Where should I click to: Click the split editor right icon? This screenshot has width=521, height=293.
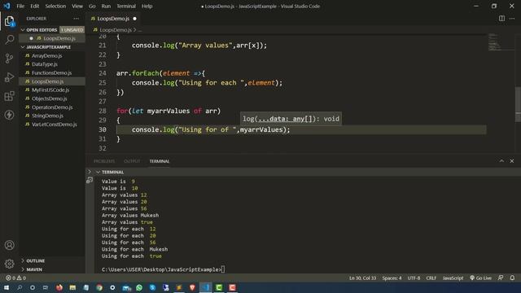501,19
